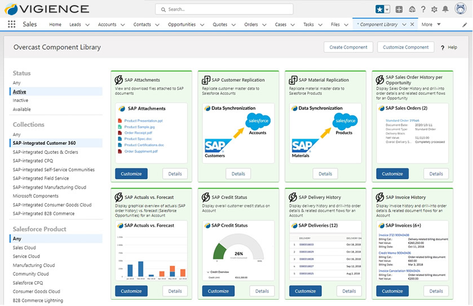Select the Available status filter
The height and width of the screenshot is (306, 473).
[x=22, y=109]
